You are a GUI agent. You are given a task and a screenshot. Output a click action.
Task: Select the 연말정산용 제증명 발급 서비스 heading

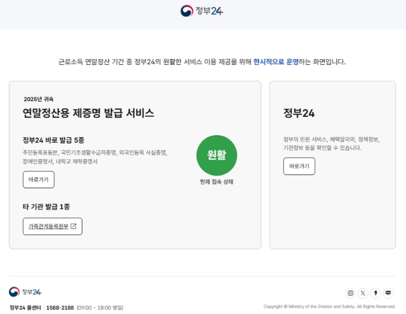(x=89, y=113)
